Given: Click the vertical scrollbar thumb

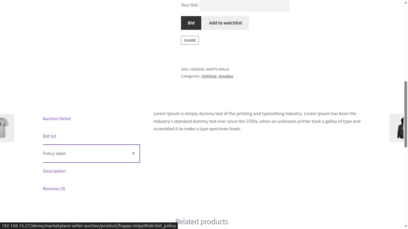Looking at the screenshot, I should point(406,114).
